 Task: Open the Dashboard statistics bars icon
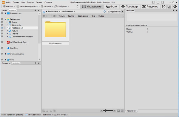169,7
